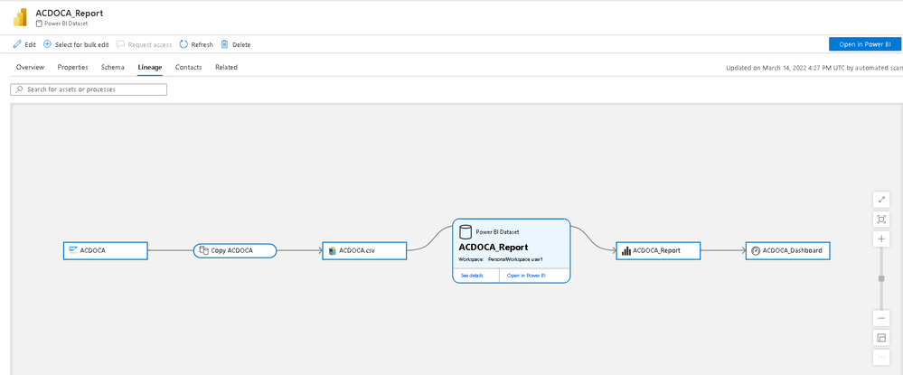Click the Updated on March 14, 2022 text

tap(814, 68)
